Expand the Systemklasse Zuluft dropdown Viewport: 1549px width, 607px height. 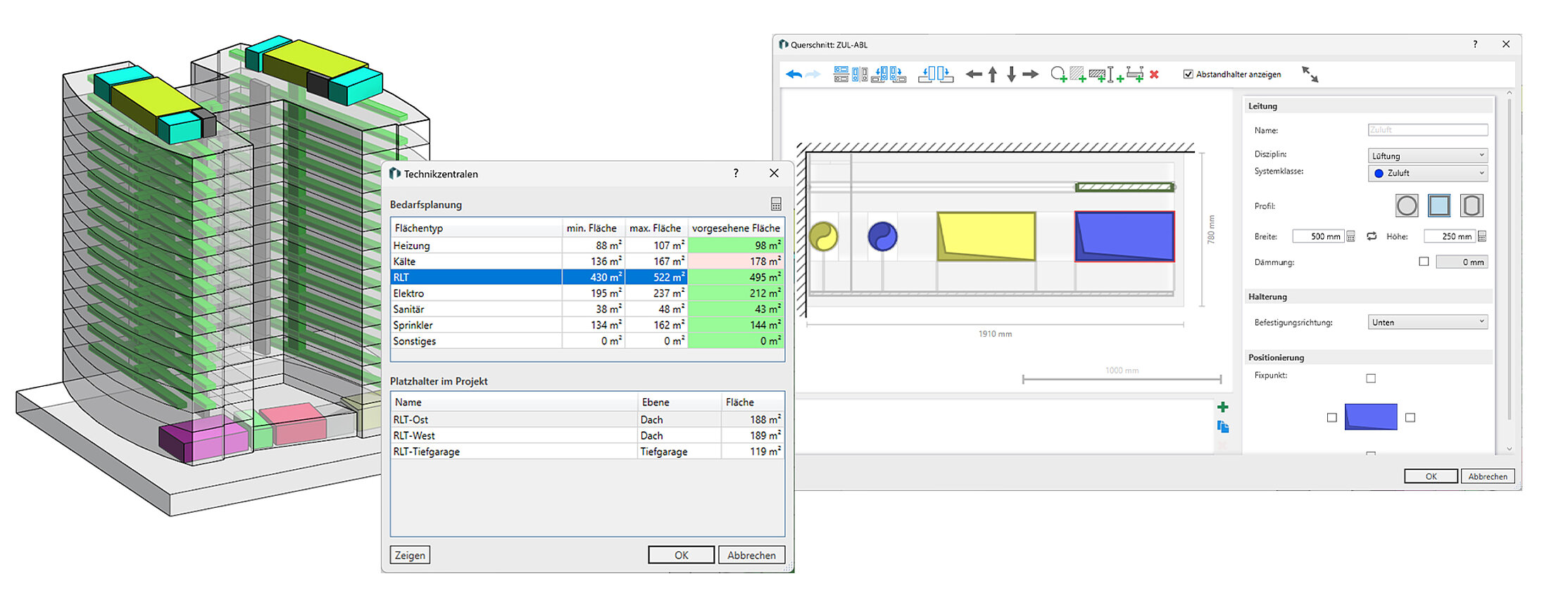tap(1427, 173)
